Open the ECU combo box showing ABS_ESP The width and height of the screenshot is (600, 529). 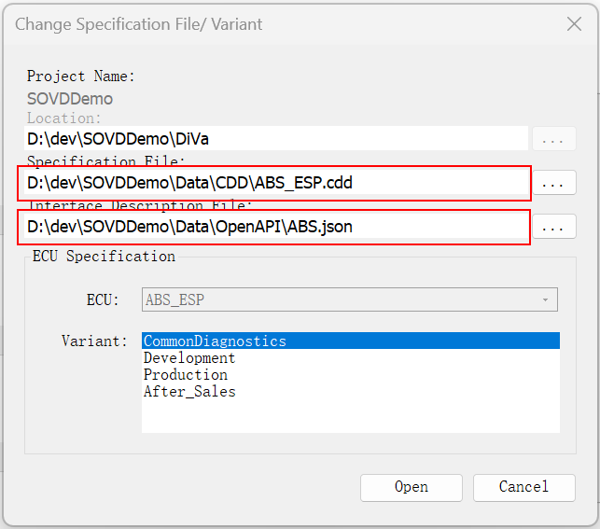(x=342, y=299)
